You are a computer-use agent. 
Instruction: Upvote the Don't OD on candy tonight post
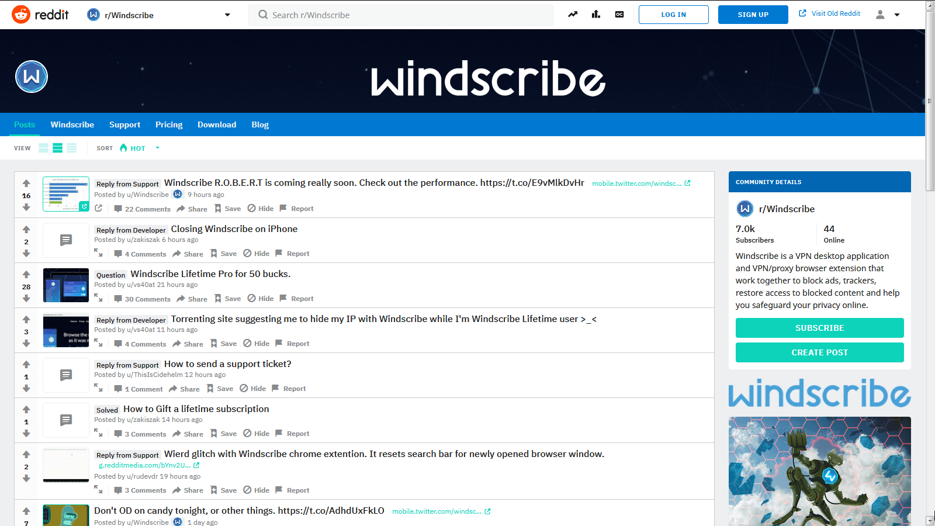coord(26,511)
